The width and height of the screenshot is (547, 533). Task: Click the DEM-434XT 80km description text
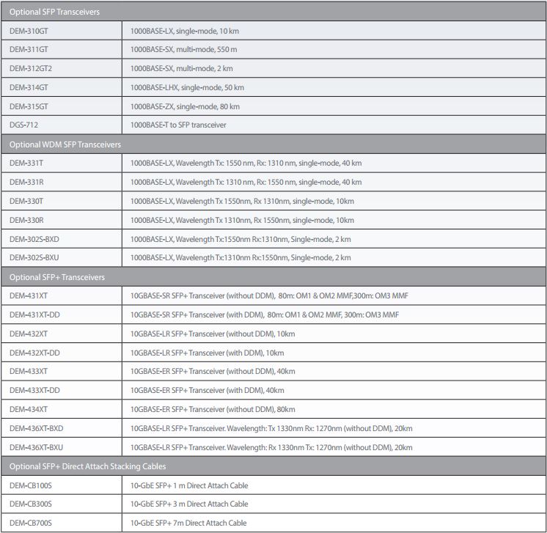(x=213, y=410)
